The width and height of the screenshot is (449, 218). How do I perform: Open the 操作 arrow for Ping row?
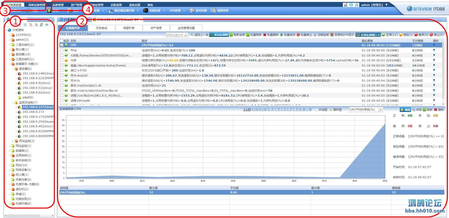pyautogui.click(x=434, y=50)
